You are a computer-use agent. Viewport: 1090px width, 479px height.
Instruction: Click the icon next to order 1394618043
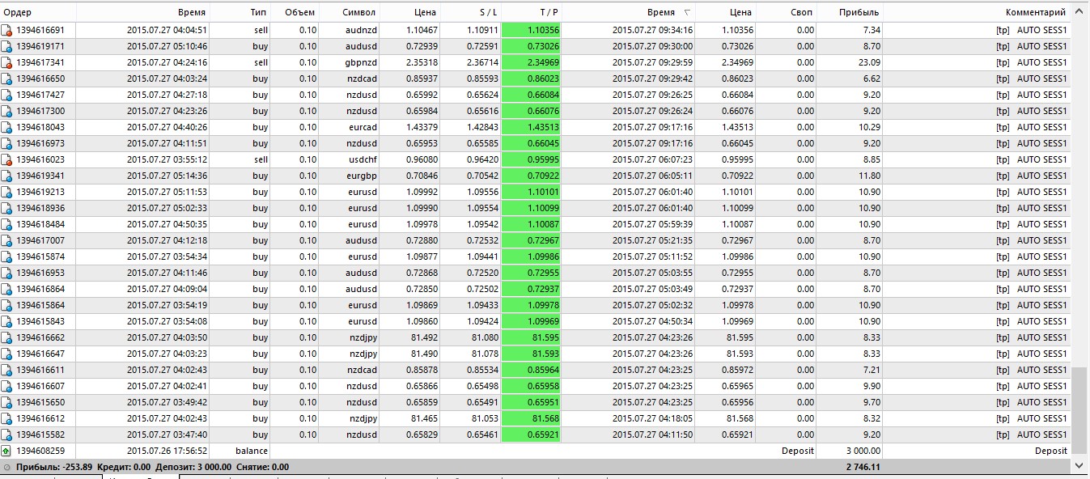point(7,127)
